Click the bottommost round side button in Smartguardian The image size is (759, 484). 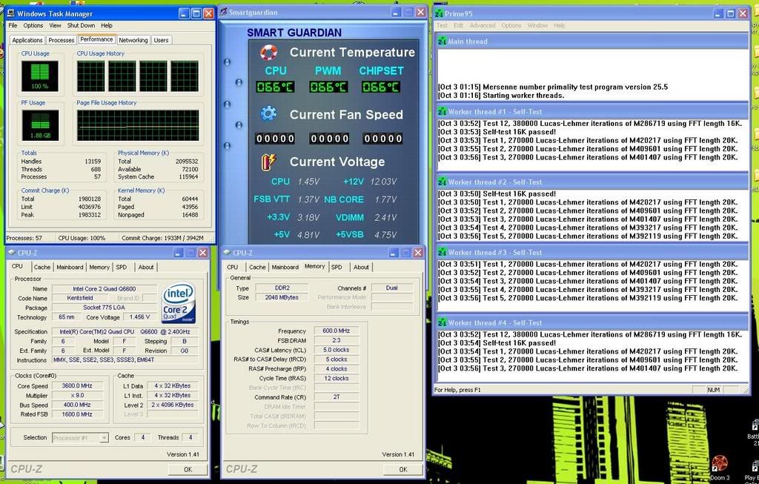(x=227, y=146)
